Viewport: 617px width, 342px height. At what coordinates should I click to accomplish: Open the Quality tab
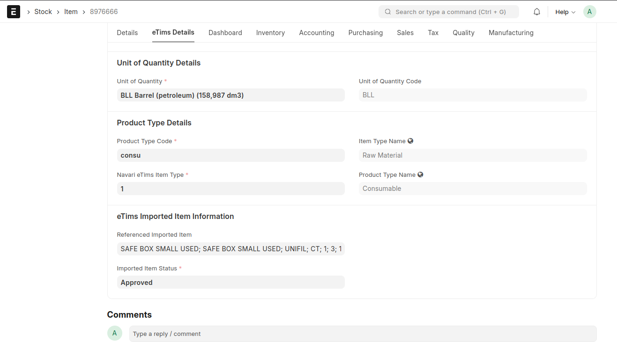464,33
